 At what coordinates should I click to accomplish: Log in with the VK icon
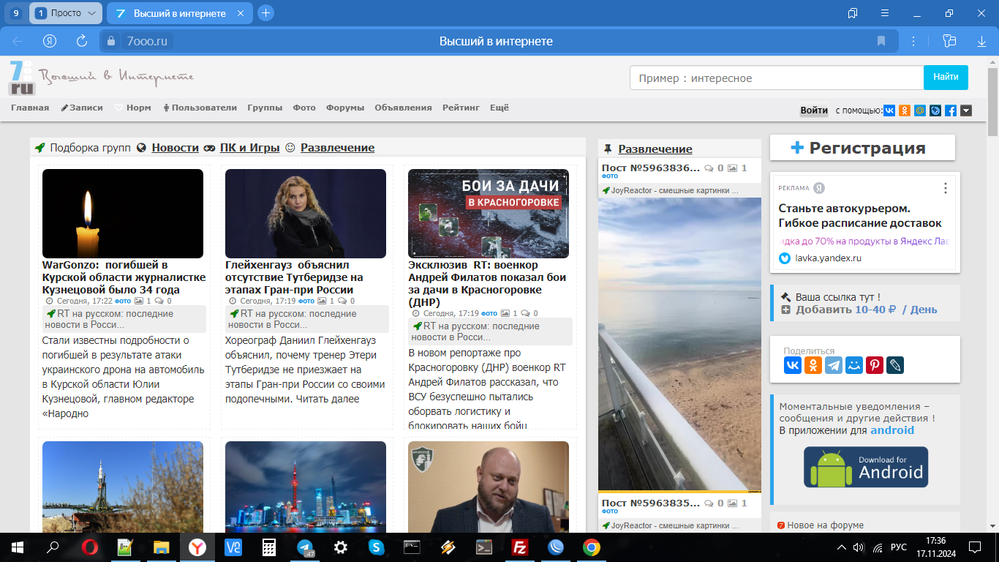[889, 110]
